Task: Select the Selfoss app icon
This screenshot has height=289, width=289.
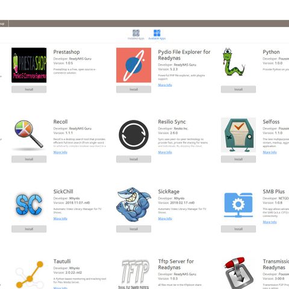Action: 238,135
